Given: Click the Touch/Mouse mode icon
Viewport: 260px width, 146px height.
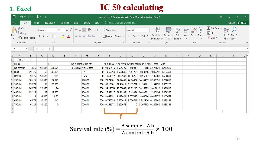Looking at the screenshot, I should (38, 17).
